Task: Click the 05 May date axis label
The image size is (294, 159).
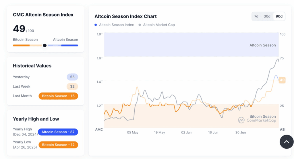Action: pos(133,132)
